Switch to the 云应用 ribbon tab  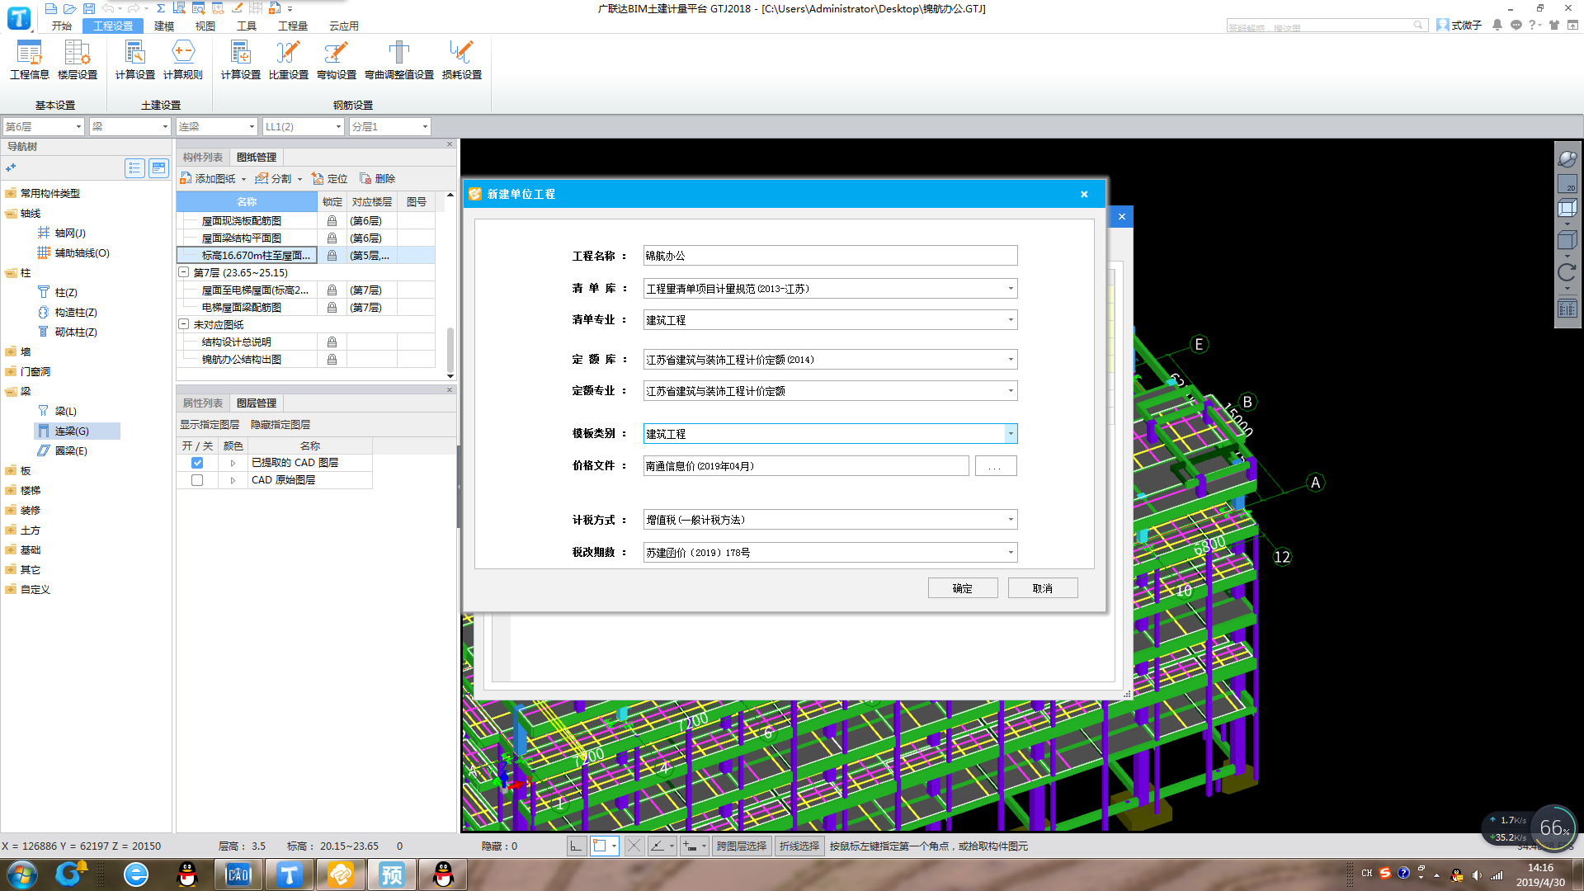coord(344,26)
